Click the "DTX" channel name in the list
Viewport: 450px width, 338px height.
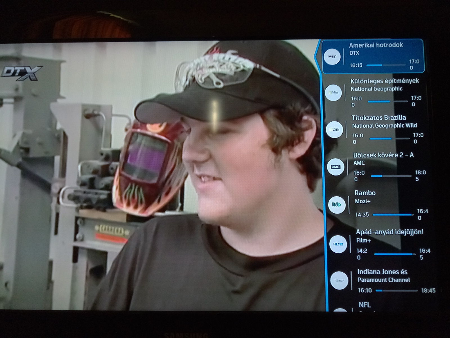click(354, 53)
